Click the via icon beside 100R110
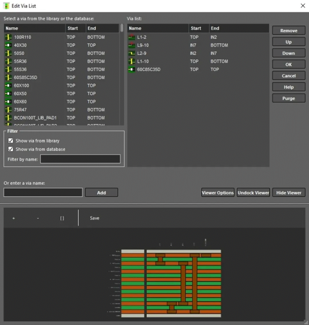309x325 pixels. (9, 37)
